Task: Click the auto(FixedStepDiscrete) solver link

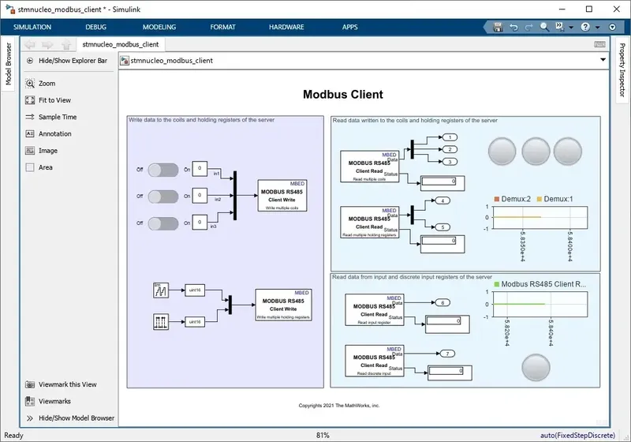Action: (577, 435)
